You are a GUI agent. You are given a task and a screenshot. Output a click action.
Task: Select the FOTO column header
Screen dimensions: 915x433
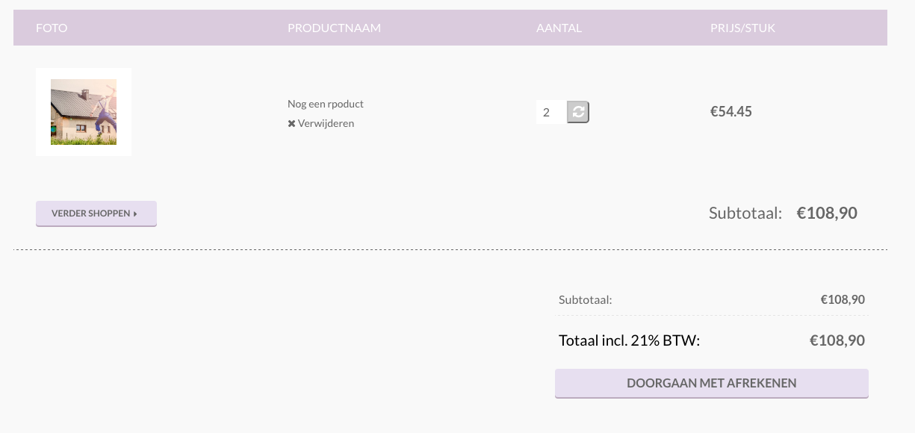click(x=52, y=28)
